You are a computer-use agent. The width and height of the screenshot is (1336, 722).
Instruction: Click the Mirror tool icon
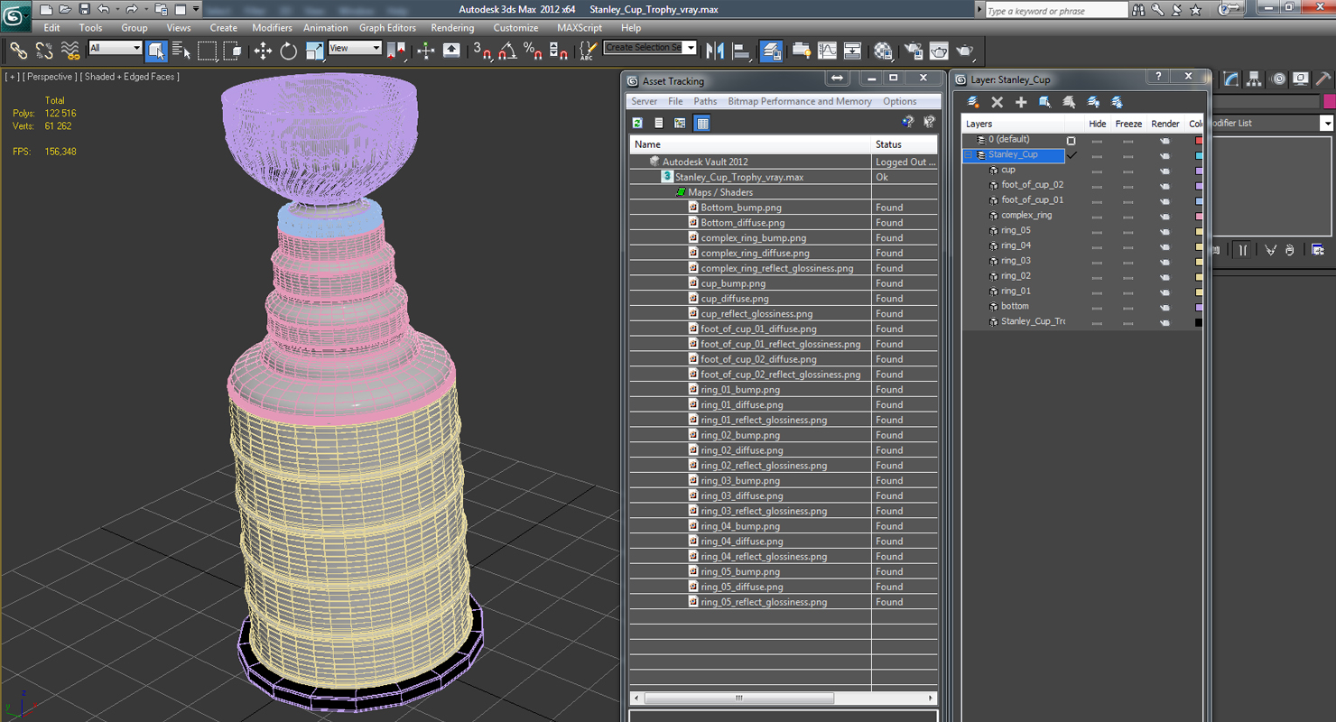tap(716, 51)
